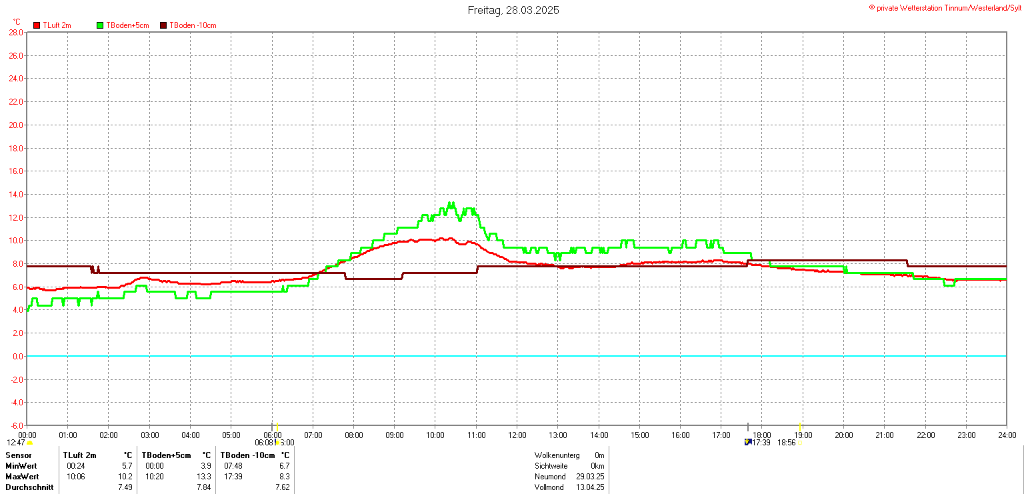This screenshot has height=494, width=1024.
Task: Click the yellow sun icon beside 12:47
Action: pos(30,443)
